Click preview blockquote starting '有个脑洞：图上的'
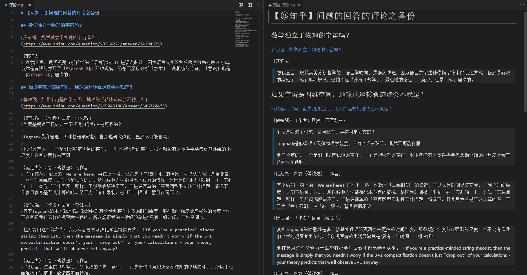Screen dimensions: 527x275 click(x=393, y=196)
